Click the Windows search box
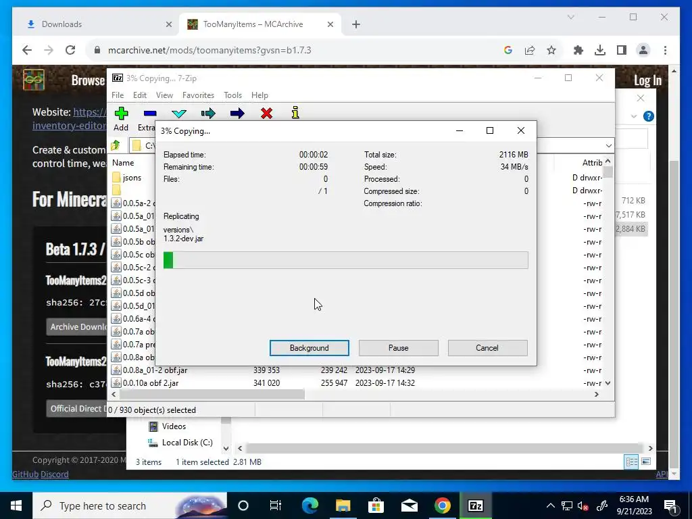Image resolution: width=692 pixels, height=519 pixels. 130,505
